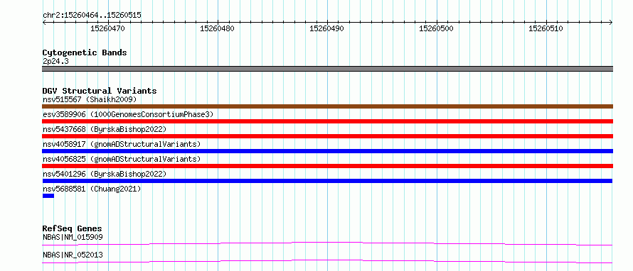Select the magenta NBAS|NM_015909 intron line
The width and height of the screenshot is (633, 271).
pos(327,243)
